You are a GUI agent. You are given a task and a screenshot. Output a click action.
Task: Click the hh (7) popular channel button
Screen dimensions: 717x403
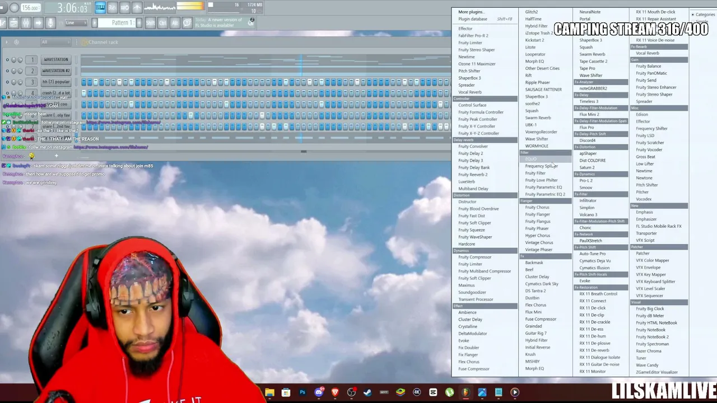tap(55, 82)
